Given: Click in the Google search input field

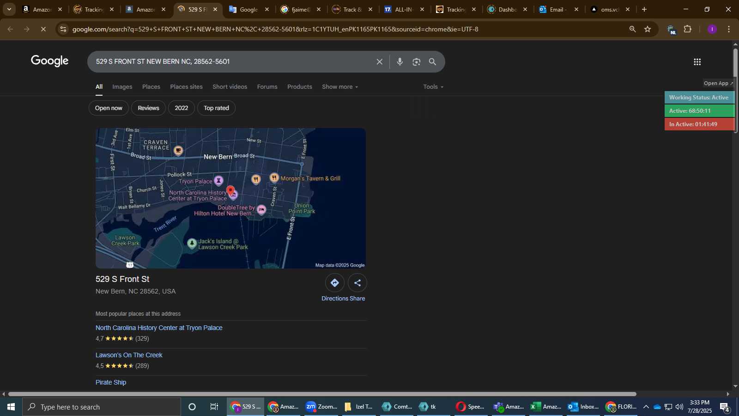Looking at the screenshot, I should point(231,62).
